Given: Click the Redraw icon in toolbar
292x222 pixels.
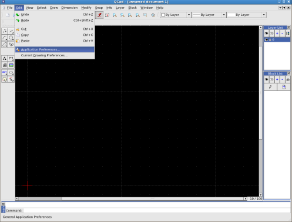Looking at the screenshot, I should pyautogui.click(x=107, y=15).
